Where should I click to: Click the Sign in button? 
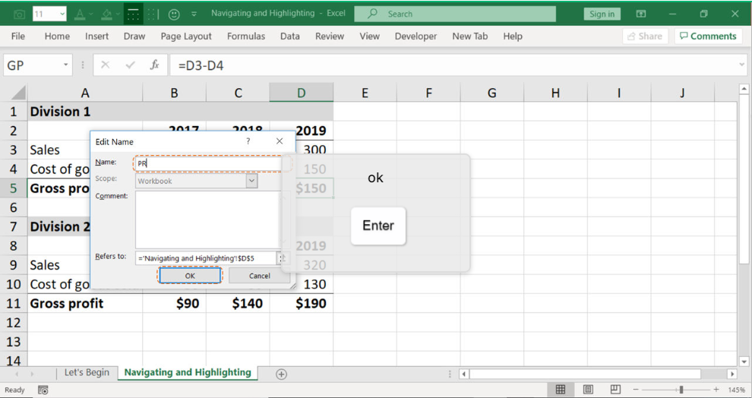[602, 14]
